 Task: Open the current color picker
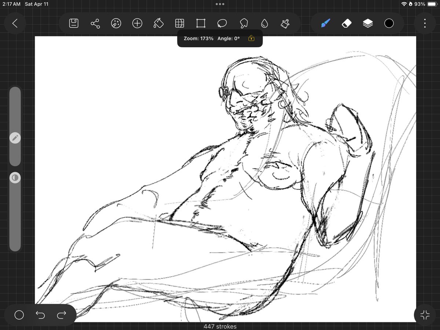click(389, 23)
